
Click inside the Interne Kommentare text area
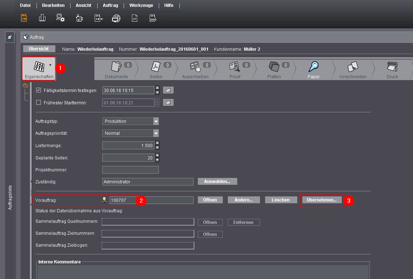(203, 272)
